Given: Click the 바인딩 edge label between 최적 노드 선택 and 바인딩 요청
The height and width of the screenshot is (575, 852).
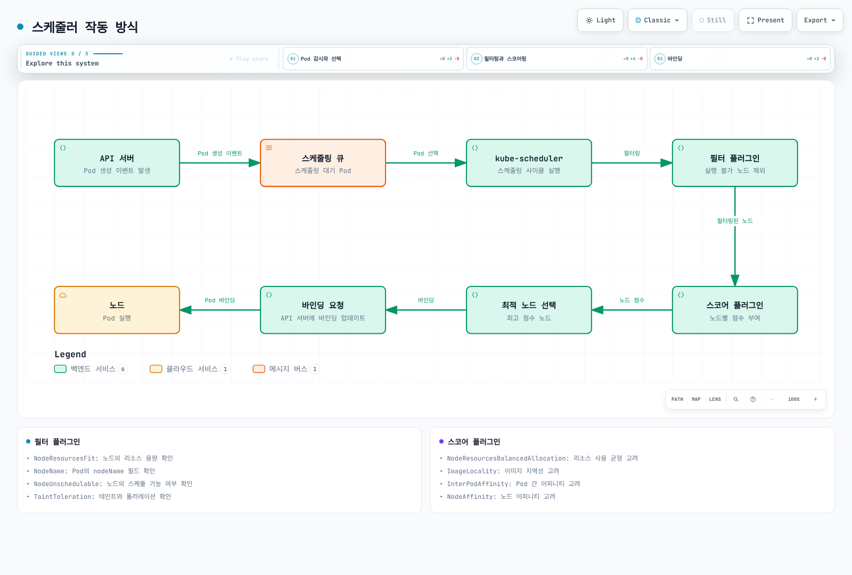Looking at the screenshot, I should (x=426, y=300).
